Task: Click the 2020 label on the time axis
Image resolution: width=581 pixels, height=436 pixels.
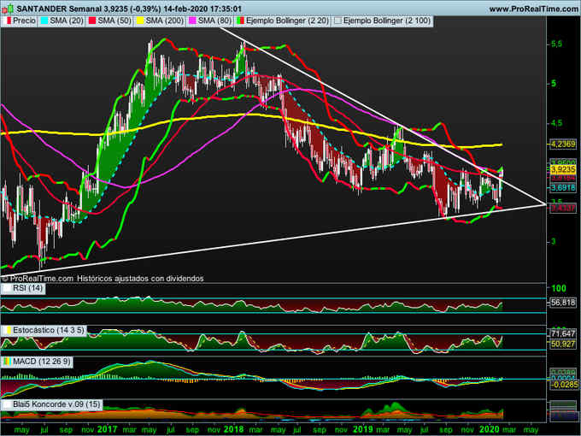Action: point(490,429)
